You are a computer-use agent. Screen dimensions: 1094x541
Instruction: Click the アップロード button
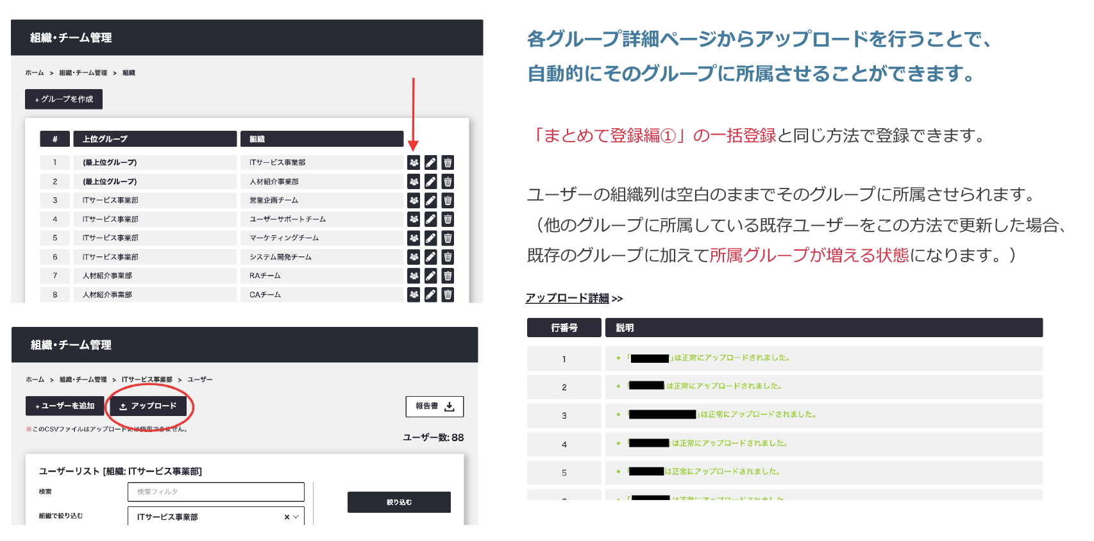pyautogui.click(x=147, y=406)
